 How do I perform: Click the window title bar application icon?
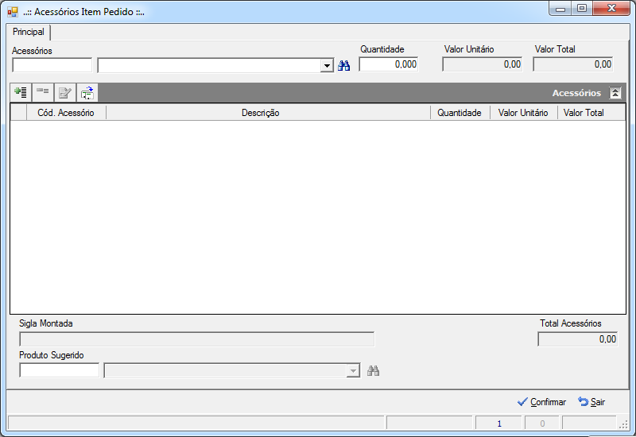pos(13,12)
